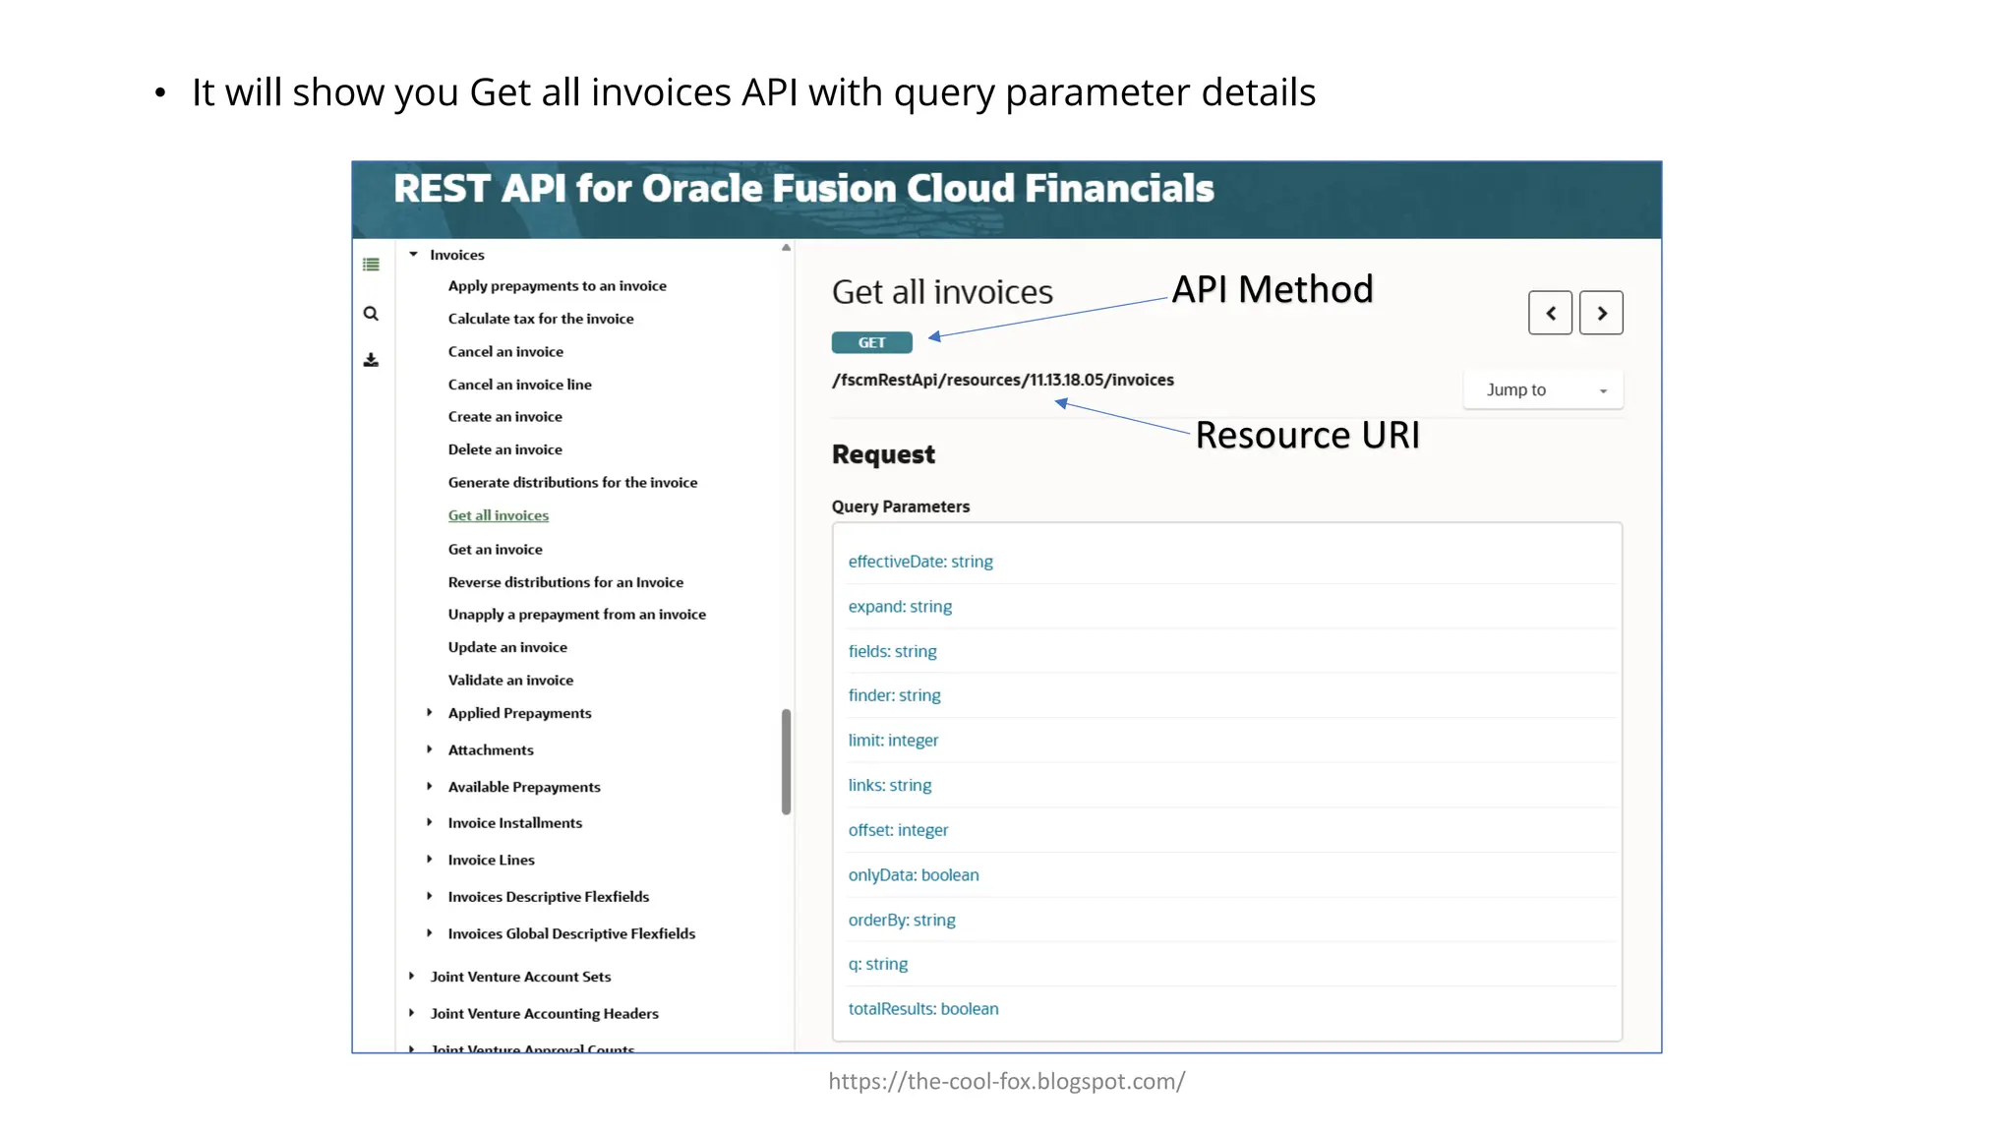Expand the Available Prepayments node
The width and height of the screenshot is (2014, 1133).
tap(430, 787)
